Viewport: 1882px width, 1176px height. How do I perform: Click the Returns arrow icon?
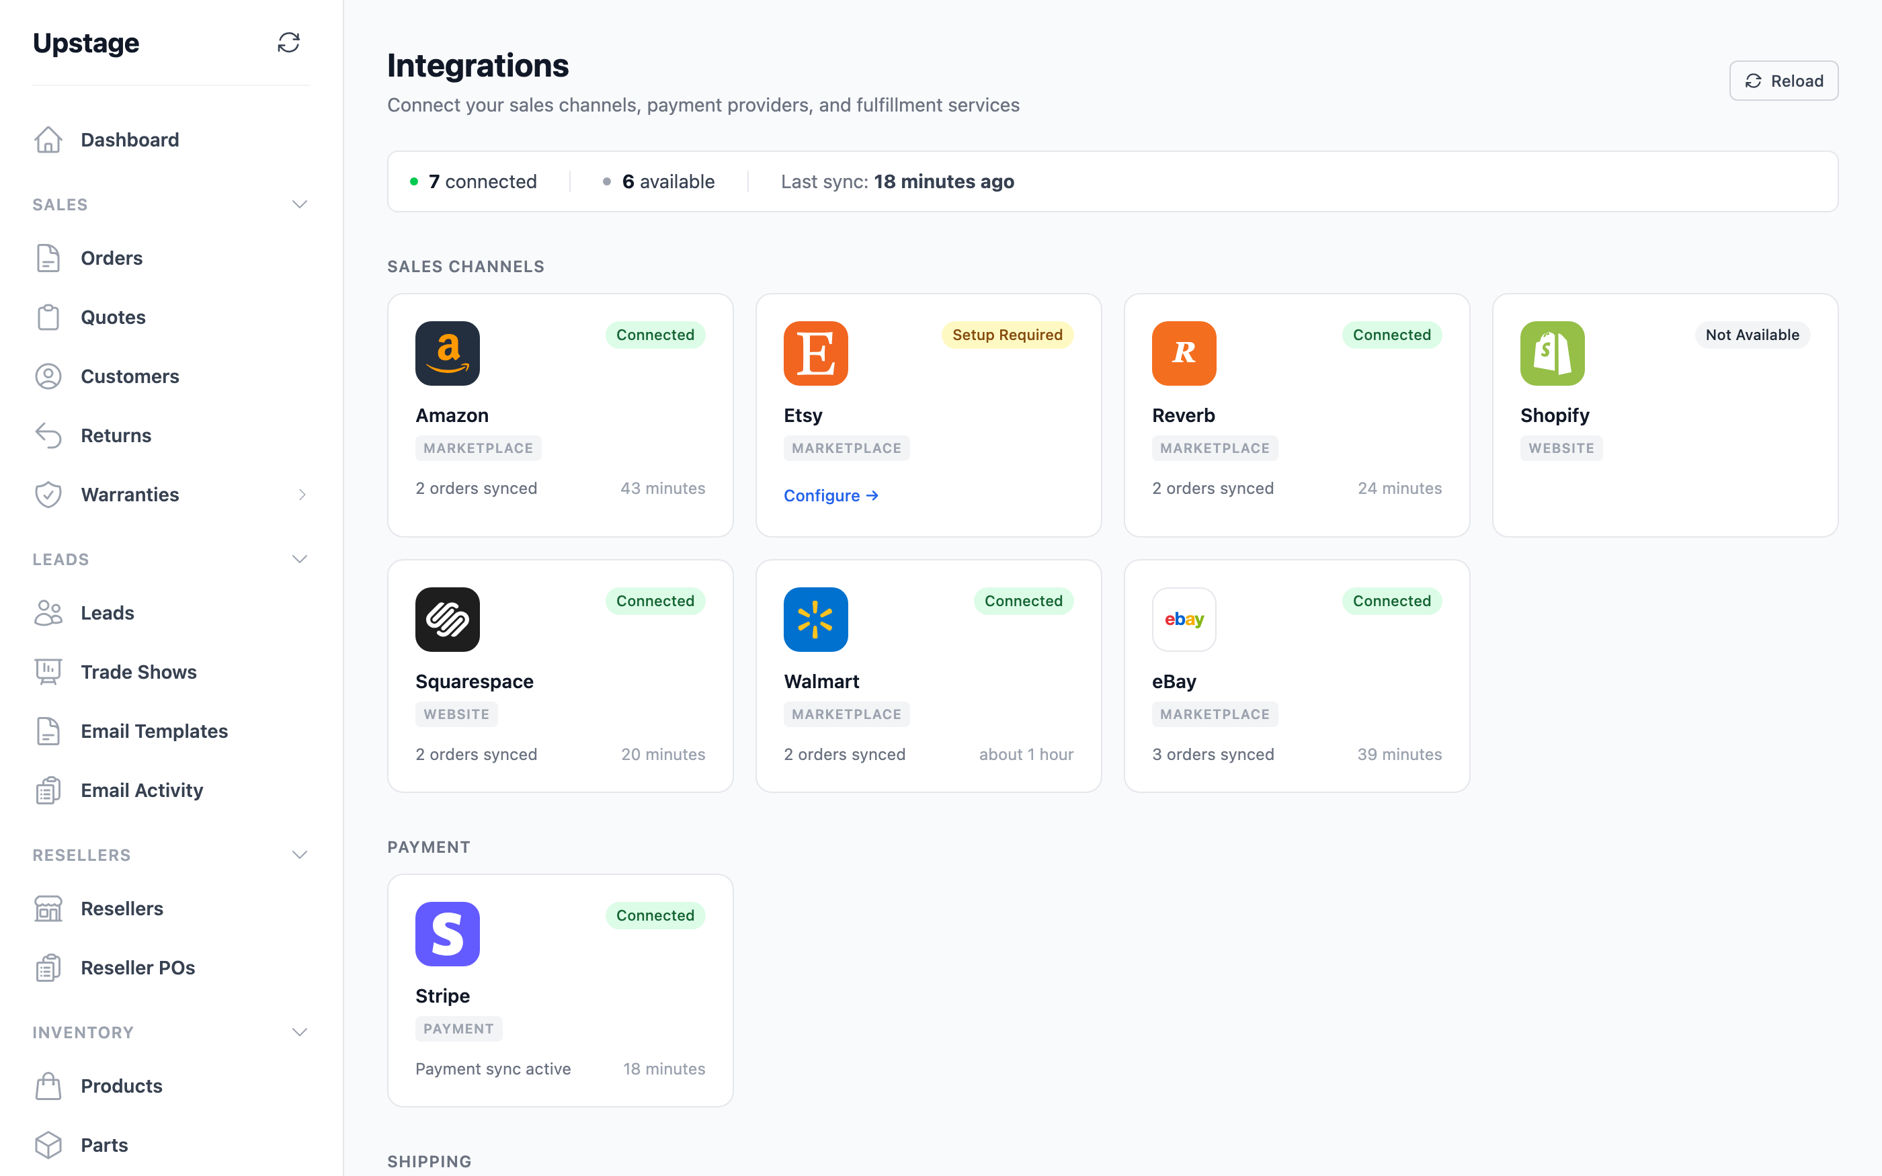click(48, 435)
